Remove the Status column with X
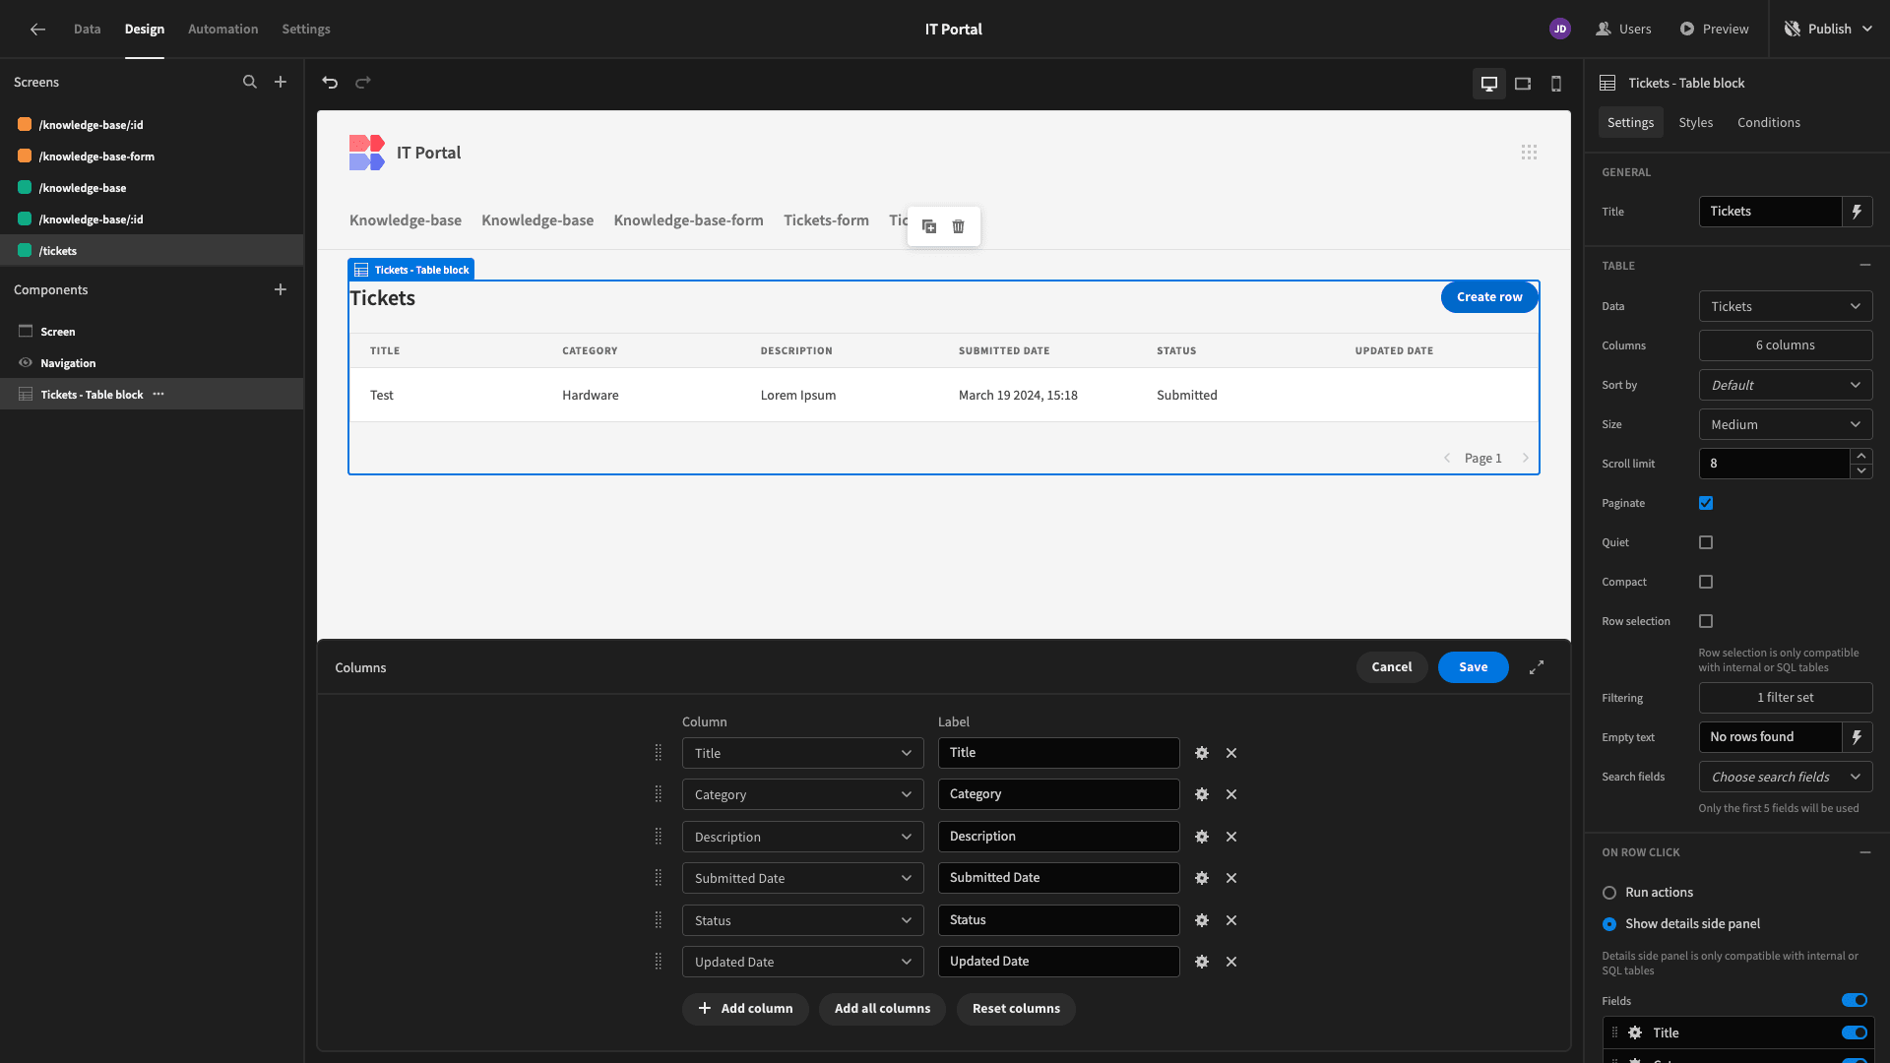This screenshot has height=1063, width=1890. pyautogui.click(x=1231, y=920)
